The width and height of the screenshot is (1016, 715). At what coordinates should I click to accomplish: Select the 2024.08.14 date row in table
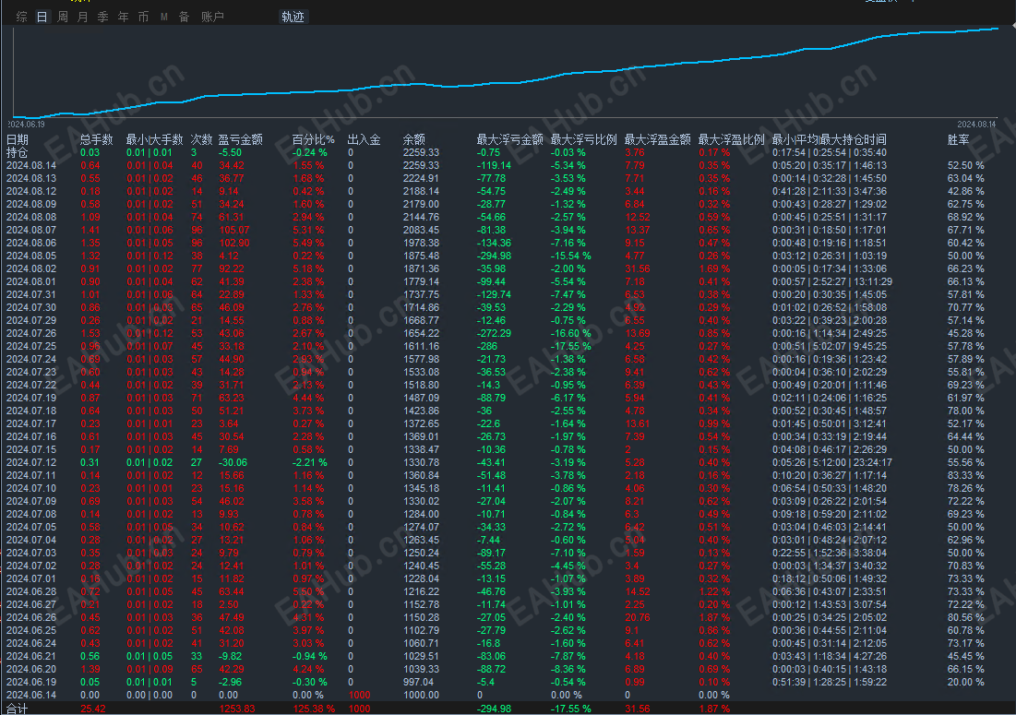[31, 165]
